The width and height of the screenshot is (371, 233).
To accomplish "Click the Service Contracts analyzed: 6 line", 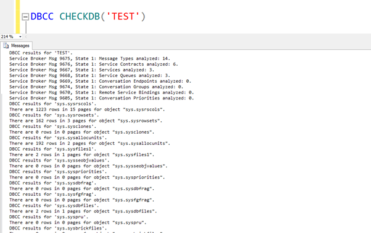I will click(93, 64).
